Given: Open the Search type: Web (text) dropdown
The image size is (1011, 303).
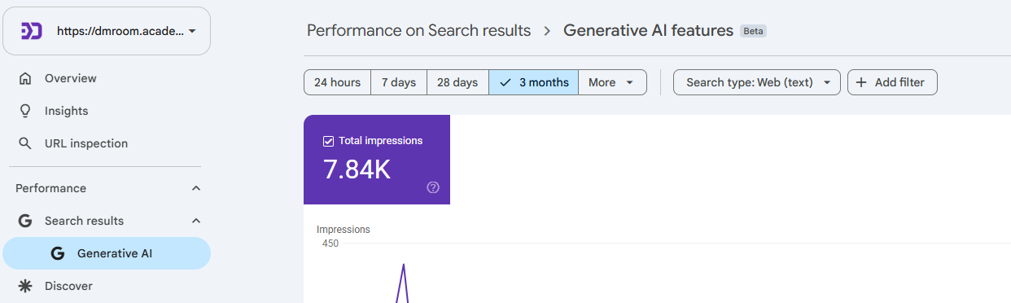Looking at the screenshot, I should 757,82.
